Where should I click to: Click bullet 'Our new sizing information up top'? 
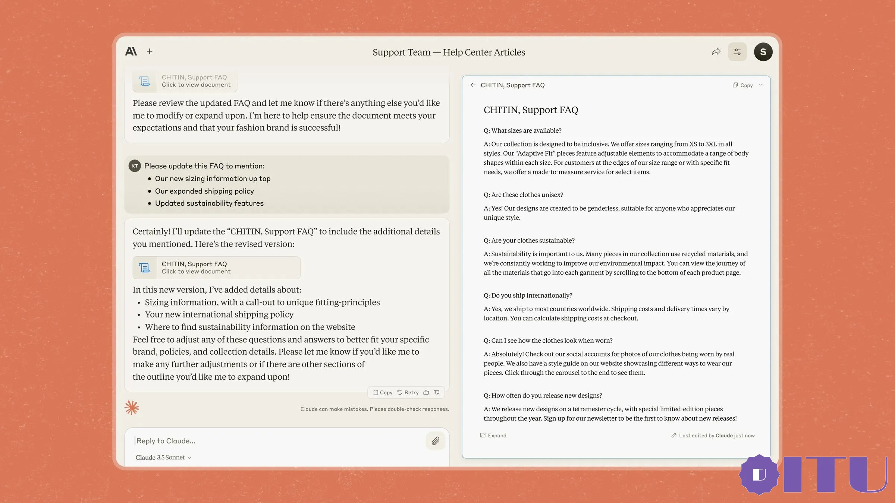(213, 178)
